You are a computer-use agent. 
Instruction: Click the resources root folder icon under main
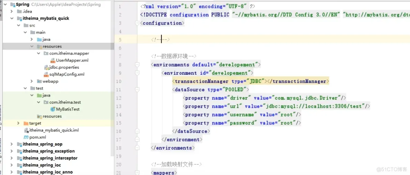tap(39, 46)
